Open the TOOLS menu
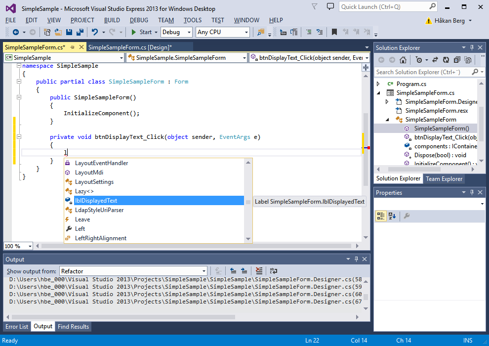Screen dimensions: 489x346 tap(193, 20)
